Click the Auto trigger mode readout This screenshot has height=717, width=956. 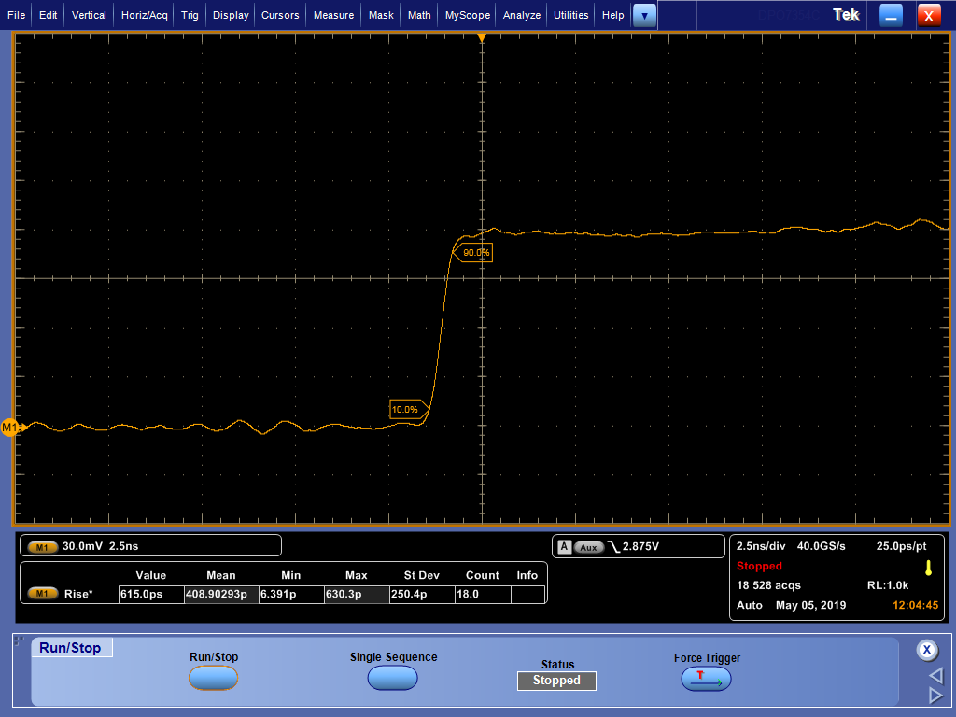tap(750, 605)
